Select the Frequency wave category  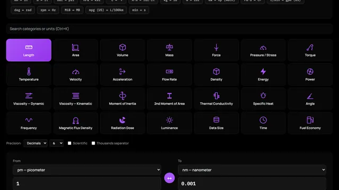(x=29, y=123)
